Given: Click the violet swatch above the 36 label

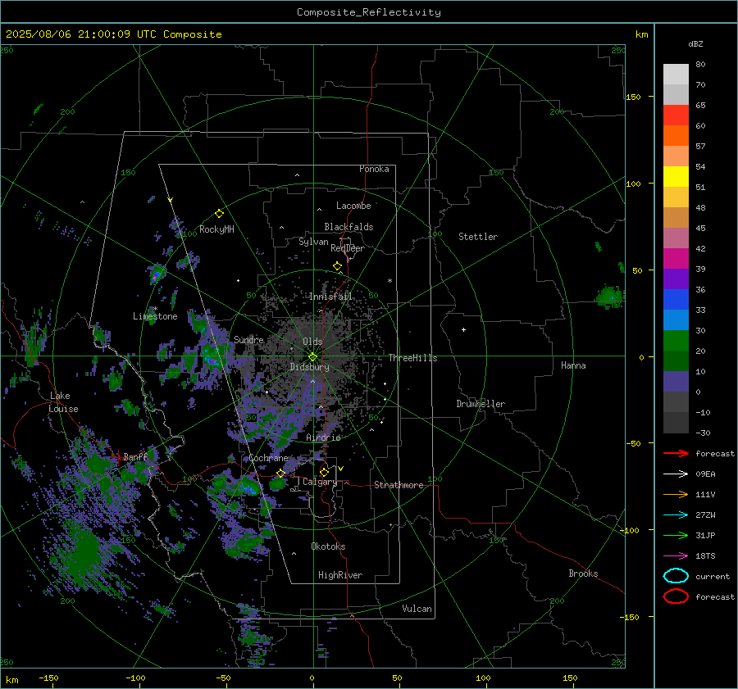Looking at the screenshot, I should 676,279.
